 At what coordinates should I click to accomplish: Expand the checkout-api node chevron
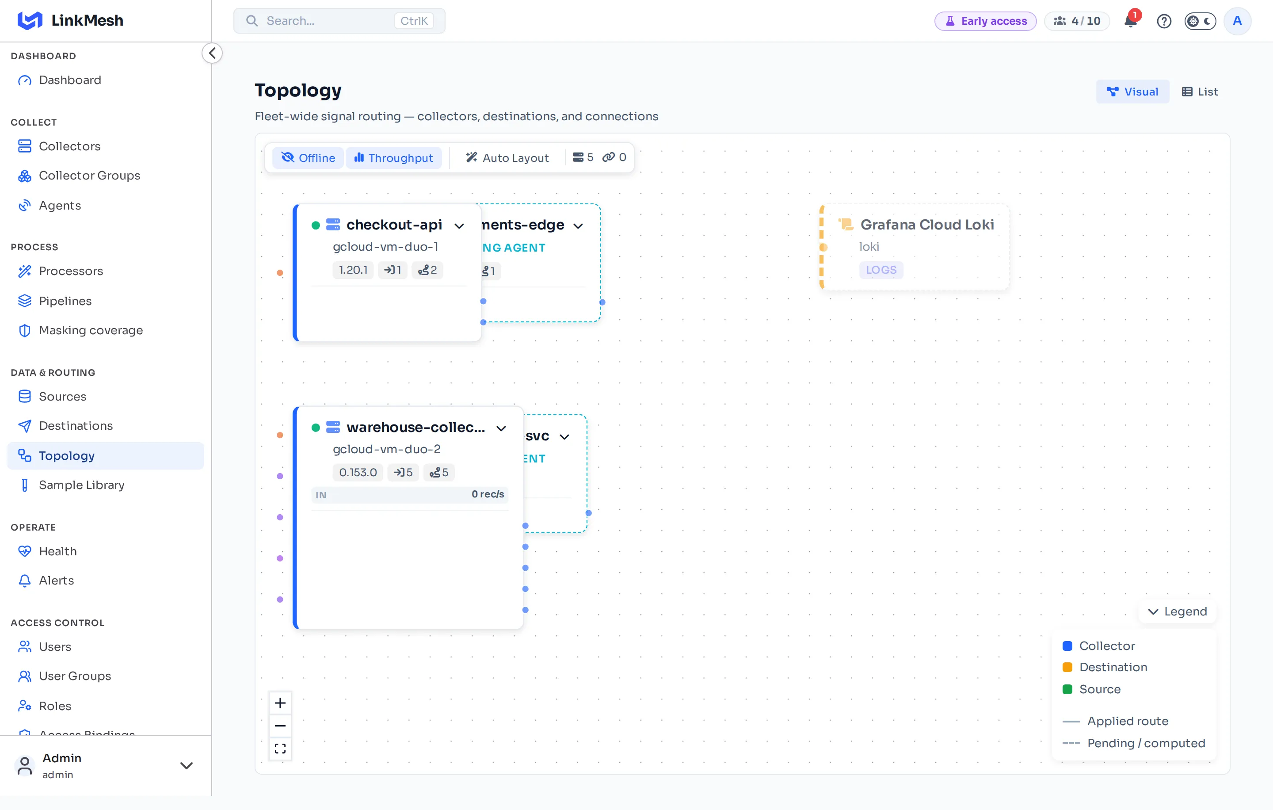pos(459,226)
